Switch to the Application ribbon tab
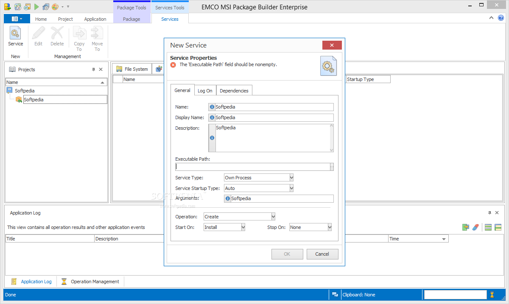Image resolution: width=509 pixels, height=304 pixels. pyautogui.click(x=95, y=19)
